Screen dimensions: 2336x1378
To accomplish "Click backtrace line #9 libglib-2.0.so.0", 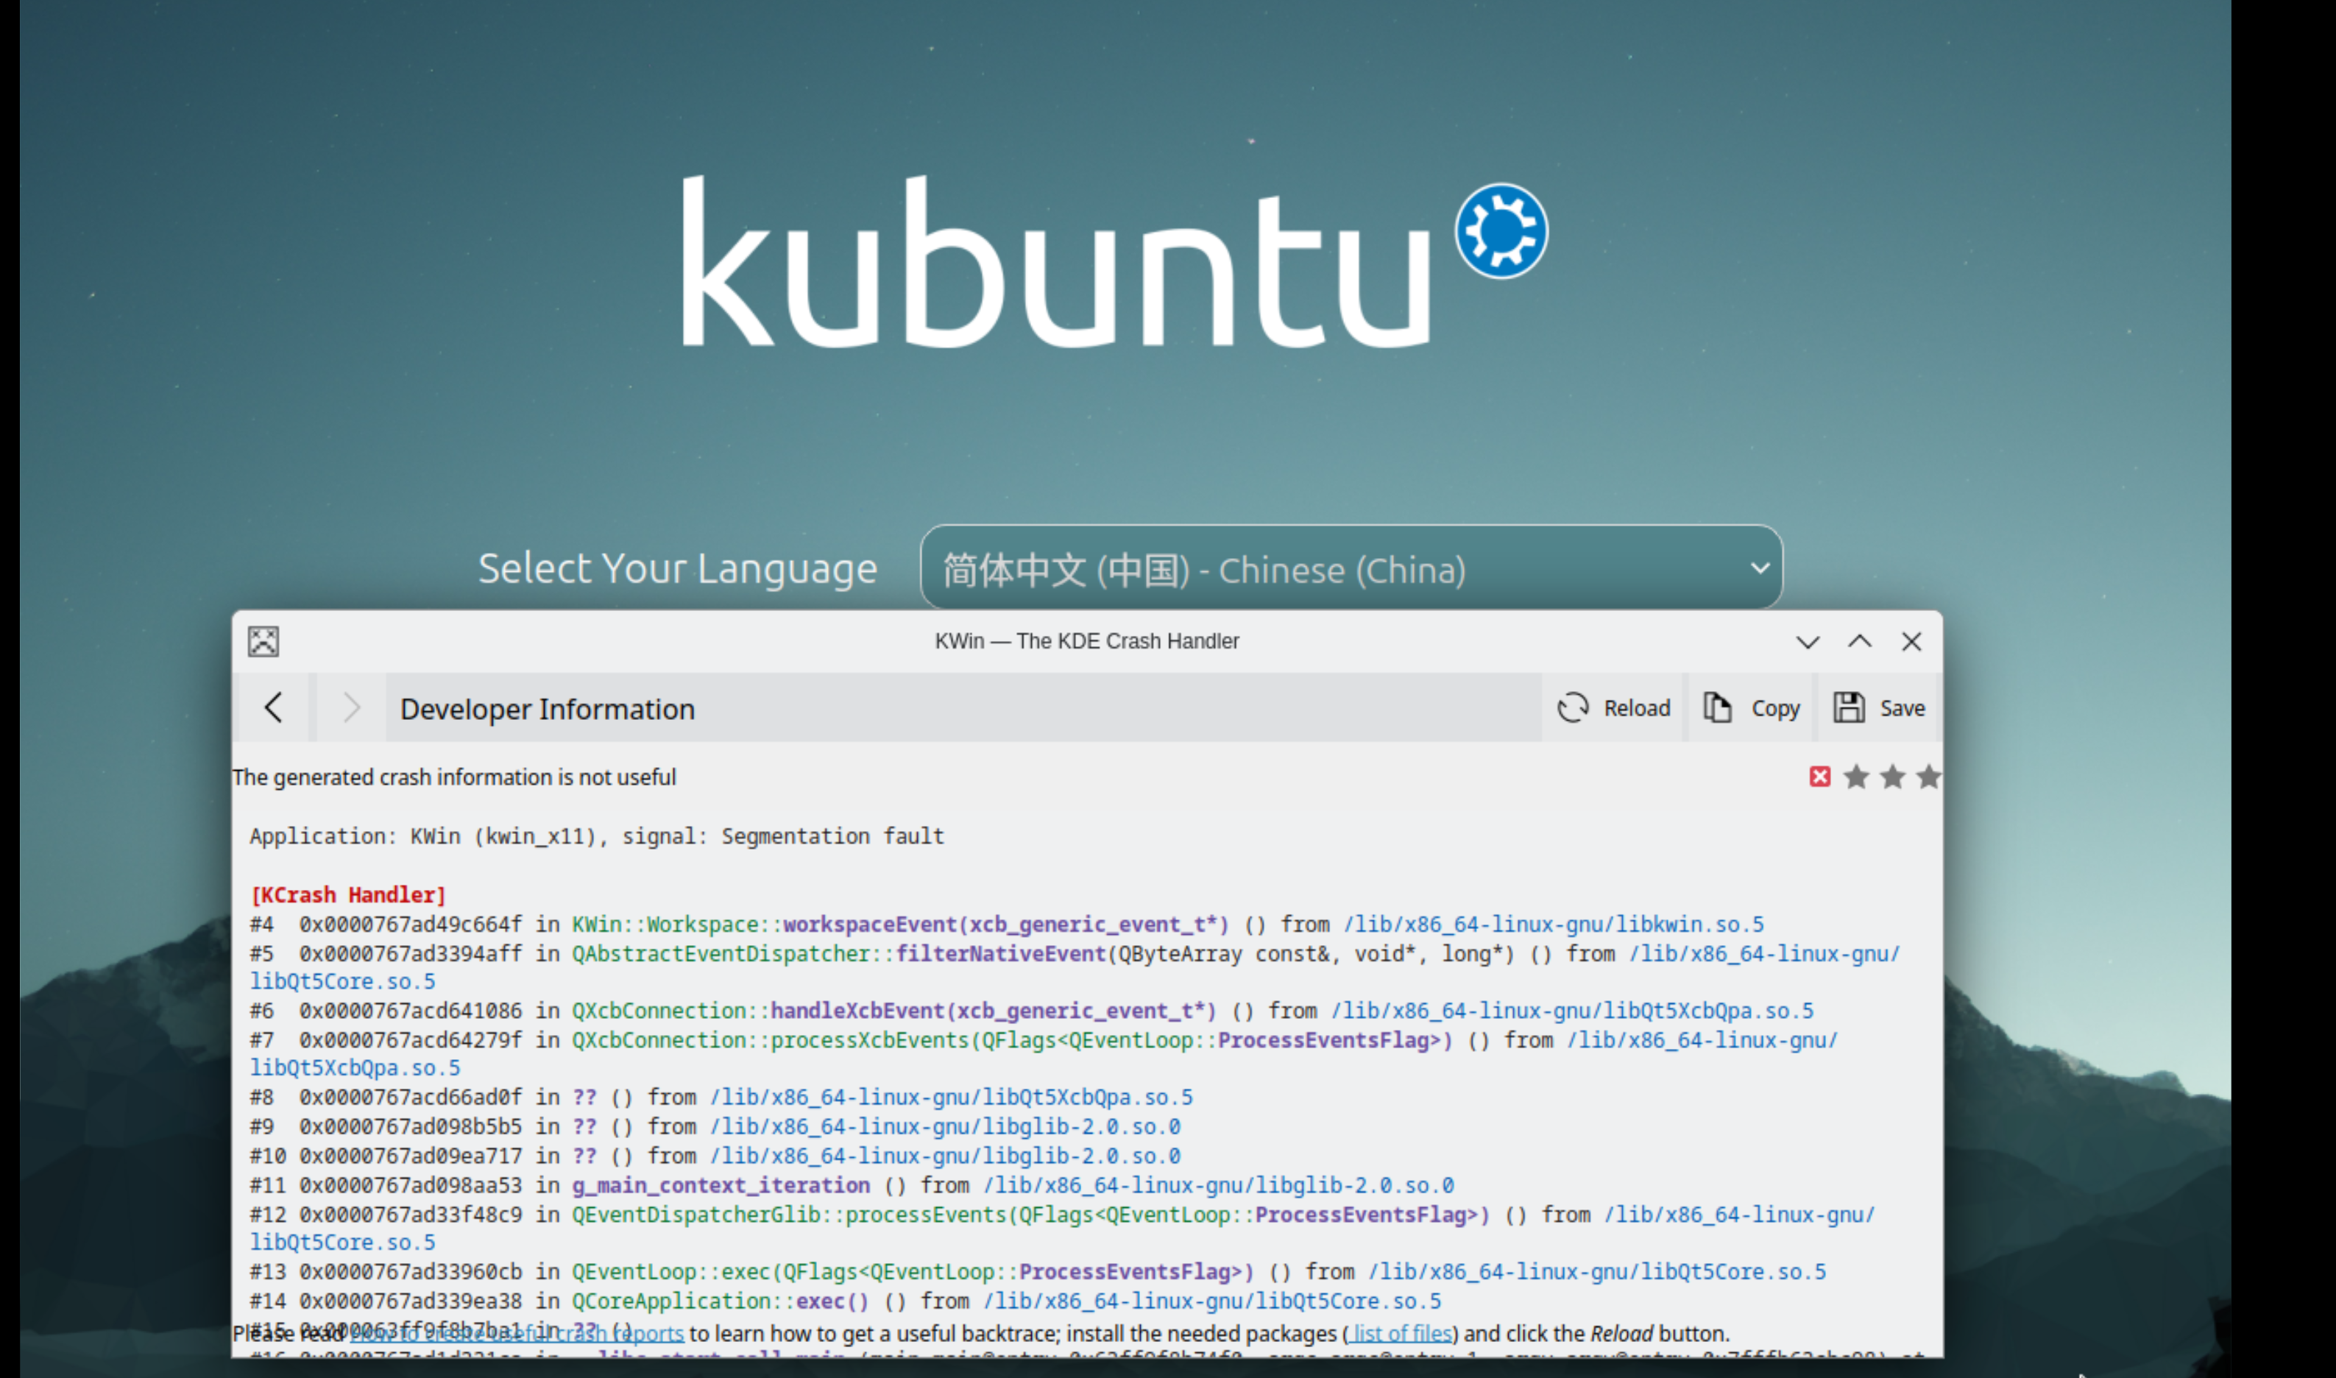I will [x=715, y=1126].
